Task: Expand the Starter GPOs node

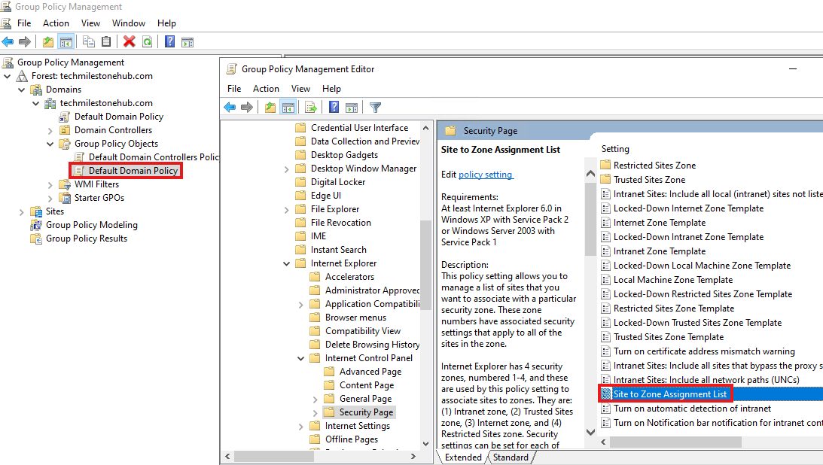Action: 50,198
